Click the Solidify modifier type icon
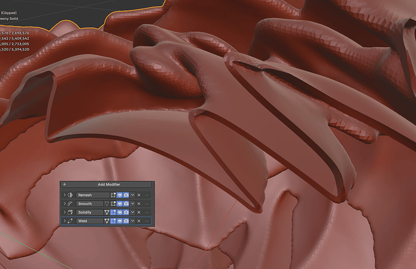416x269 pixels. (x=70, y=212)
